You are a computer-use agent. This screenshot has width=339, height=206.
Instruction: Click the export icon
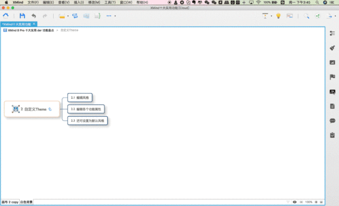329,16
